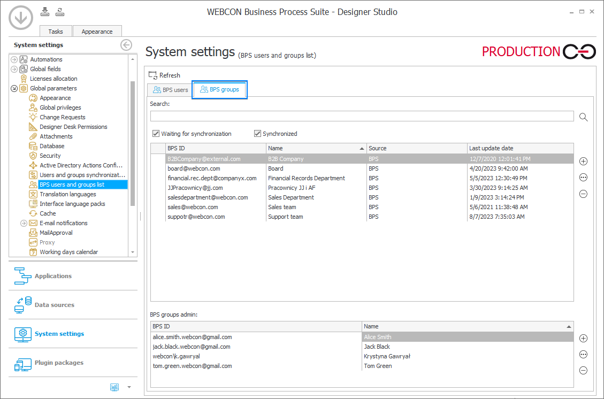The width and height of the screenshot is (604, 399).
Task: Click the Security shield icon
Action: (33, 156)
